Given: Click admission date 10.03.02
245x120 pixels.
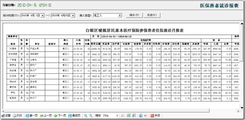Looking at the screenshot, I should tap(79, 49).
